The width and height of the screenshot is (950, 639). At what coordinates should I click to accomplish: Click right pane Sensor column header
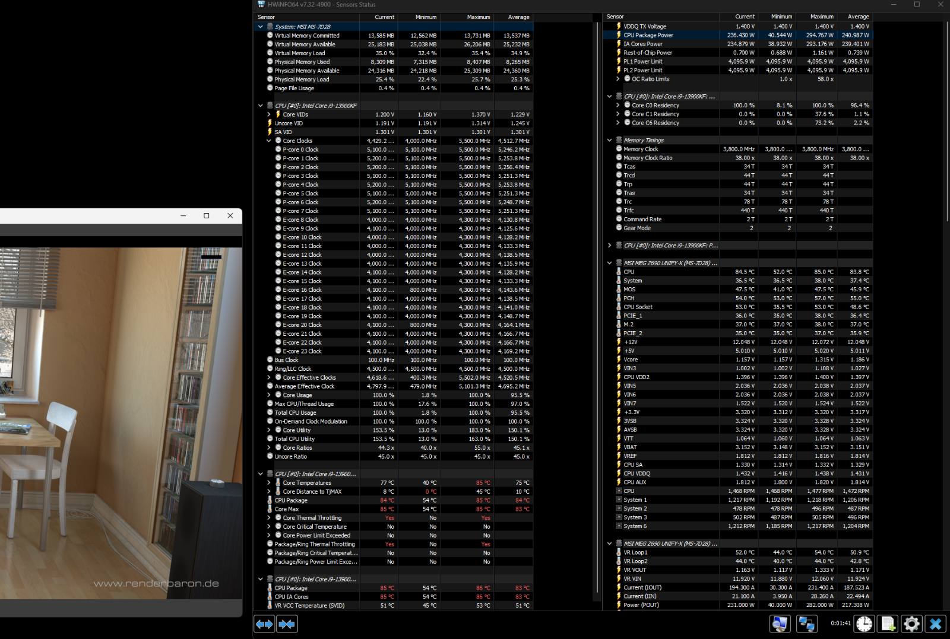pyautogui.click(x=661, y=17)
